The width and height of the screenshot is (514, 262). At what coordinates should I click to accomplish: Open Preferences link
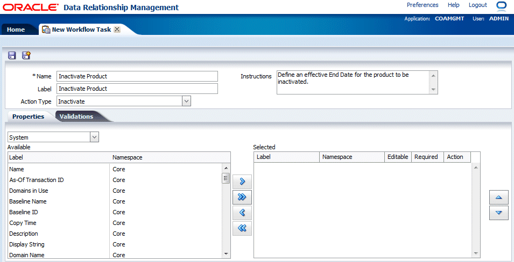tap(422, 5)
